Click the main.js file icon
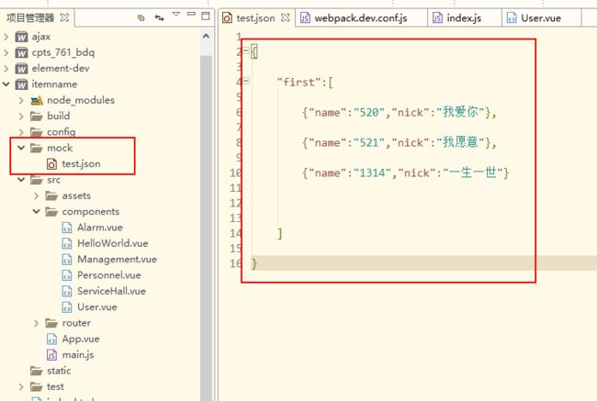 click(51, 355)
